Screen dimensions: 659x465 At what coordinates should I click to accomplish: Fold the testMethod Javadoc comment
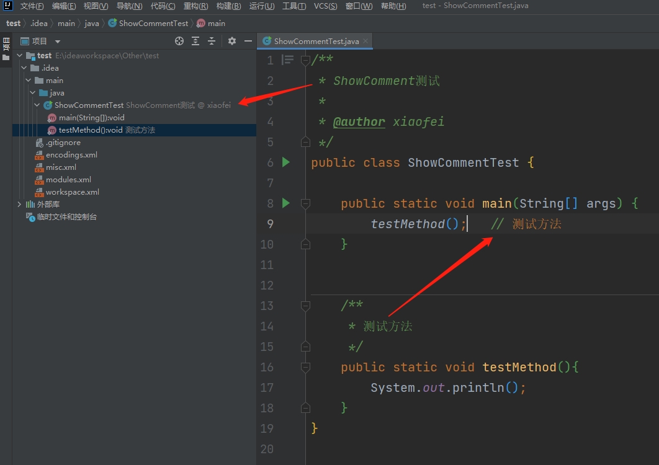pyautogui.click(x=305, y=306)
